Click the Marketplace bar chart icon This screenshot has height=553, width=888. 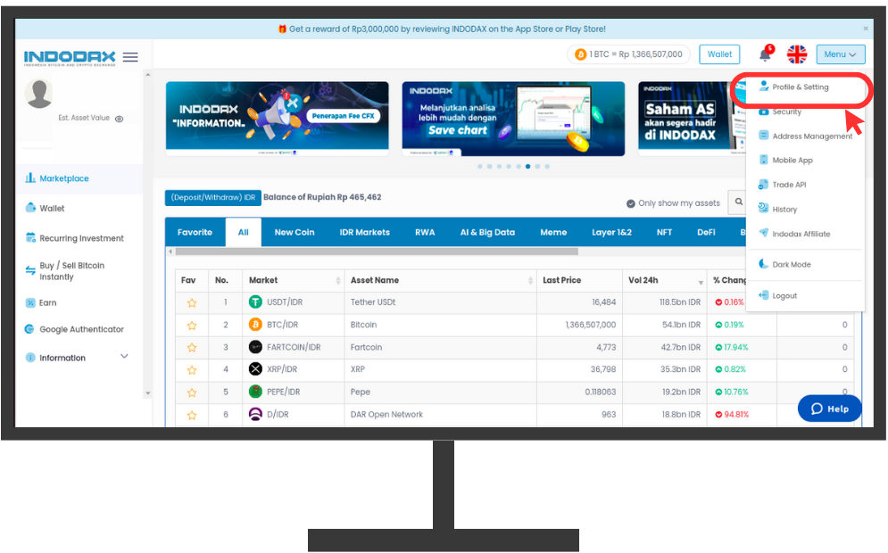[x=30, y=178]
